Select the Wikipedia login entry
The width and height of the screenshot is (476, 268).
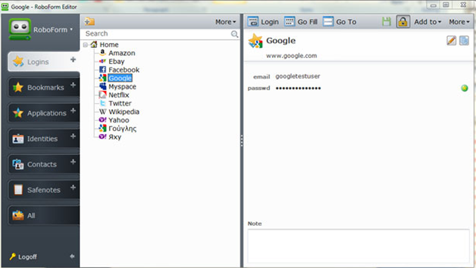(124, 112)
